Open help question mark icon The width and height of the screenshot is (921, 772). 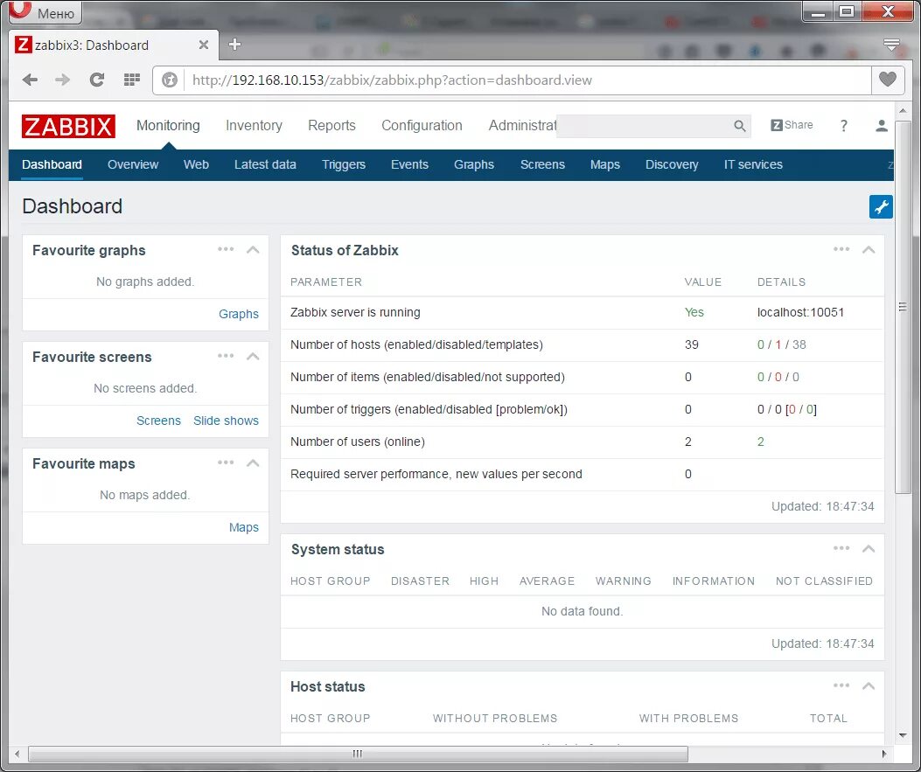(x=843, y=126)
